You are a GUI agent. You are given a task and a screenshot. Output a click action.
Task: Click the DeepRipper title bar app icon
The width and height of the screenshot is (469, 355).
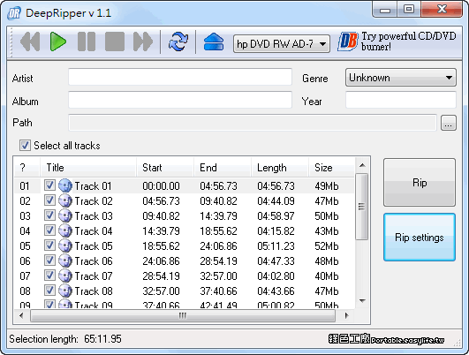[14, 13]
